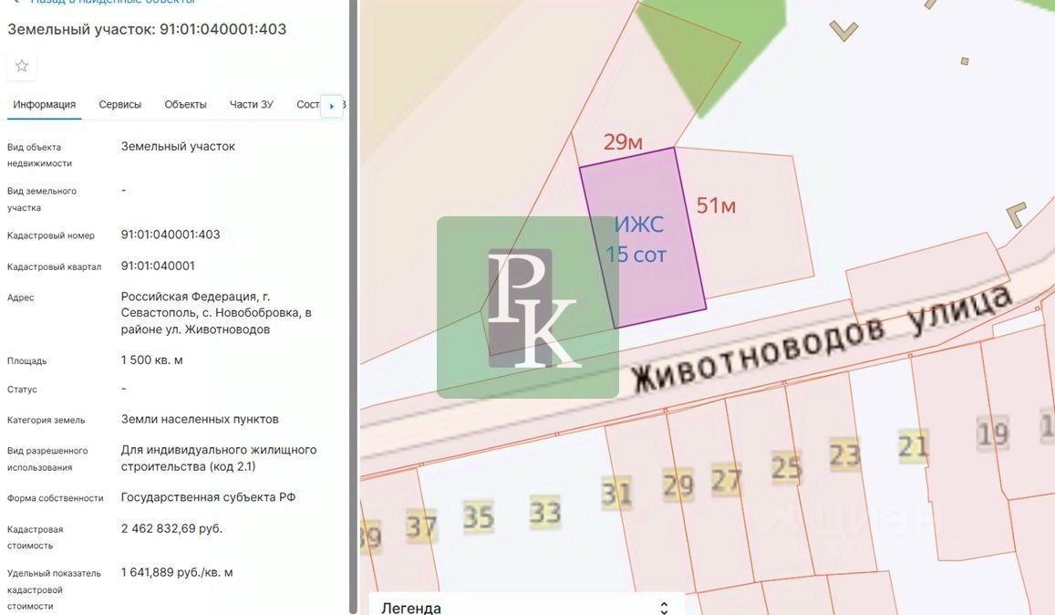Click house number 35 marker on map
1055x615 pixels.
pos(478,516)
